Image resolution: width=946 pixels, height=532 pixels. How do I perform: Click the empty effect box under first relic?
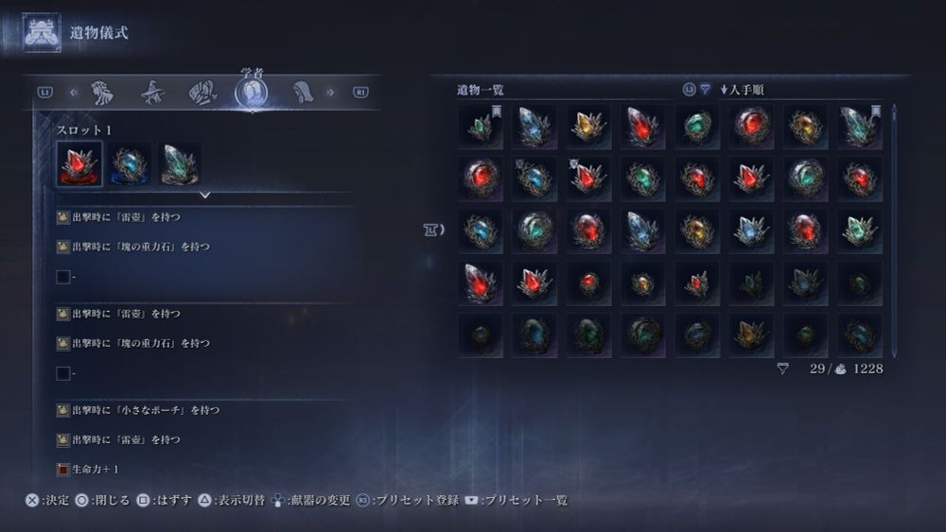click(x=62, y=277)
